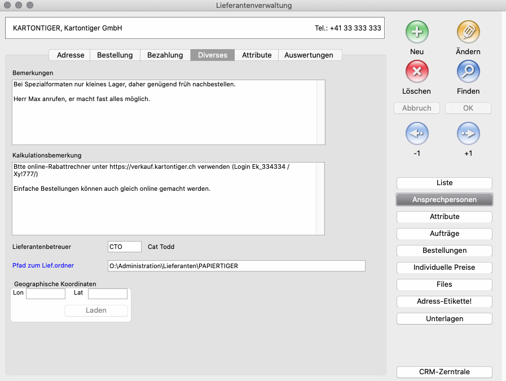This screenshot has width=506, height=381.
Task: Open the Ansprechpersonen list
Action: [445, 200]
